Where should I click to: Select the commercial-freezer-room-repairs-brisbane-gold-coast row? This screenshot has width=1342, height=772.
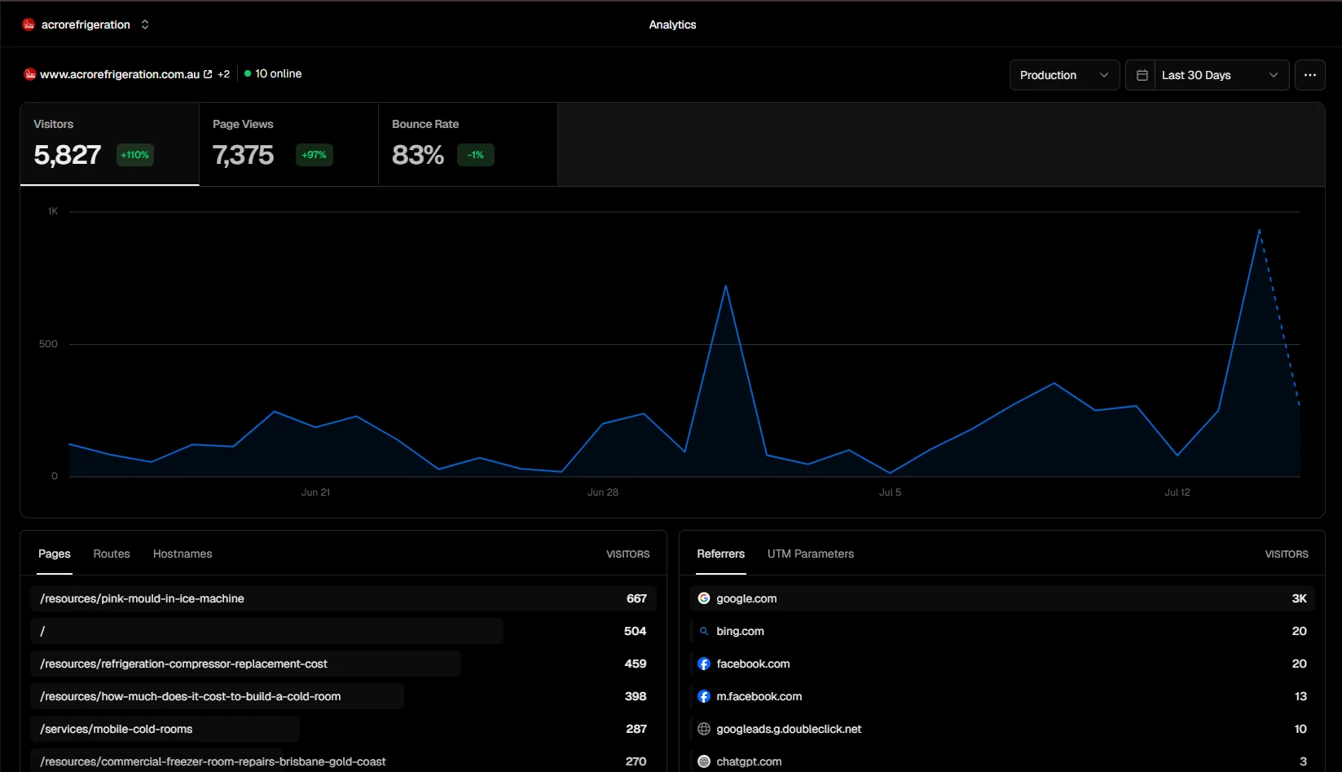[x=343, y=761]
